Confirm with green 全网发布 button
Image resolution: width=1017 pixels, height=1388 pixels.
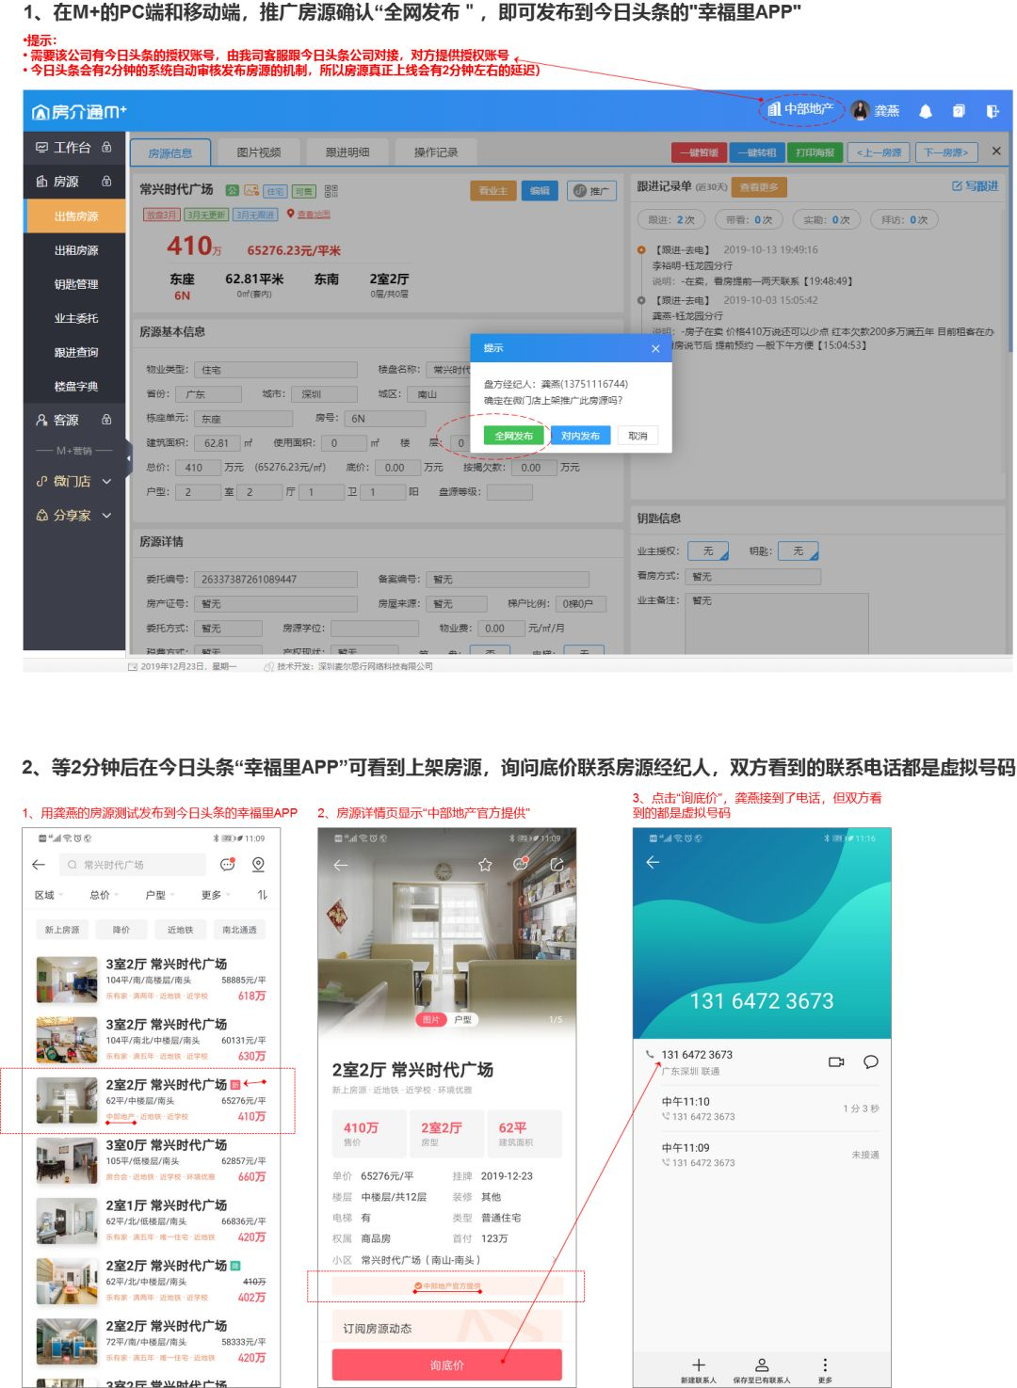pyautogui.click(x=513, y=436)
